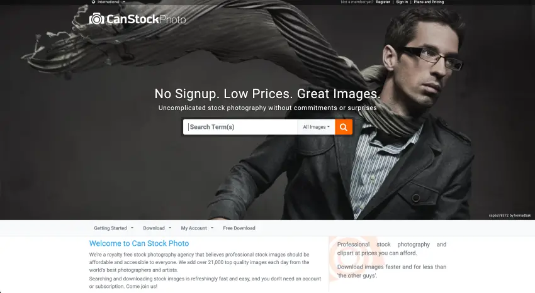Click the Welcome to Can Stock Photo heading
This screenshot has width=535, height=293.
(139, 243)
